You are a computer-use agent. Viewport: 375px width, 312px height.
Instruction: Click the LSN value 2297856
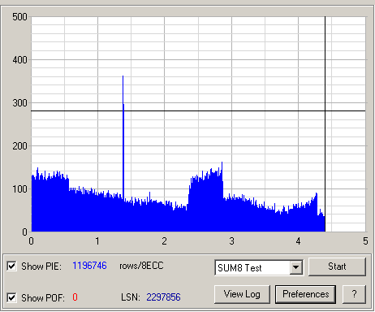(x=163, y=297)
